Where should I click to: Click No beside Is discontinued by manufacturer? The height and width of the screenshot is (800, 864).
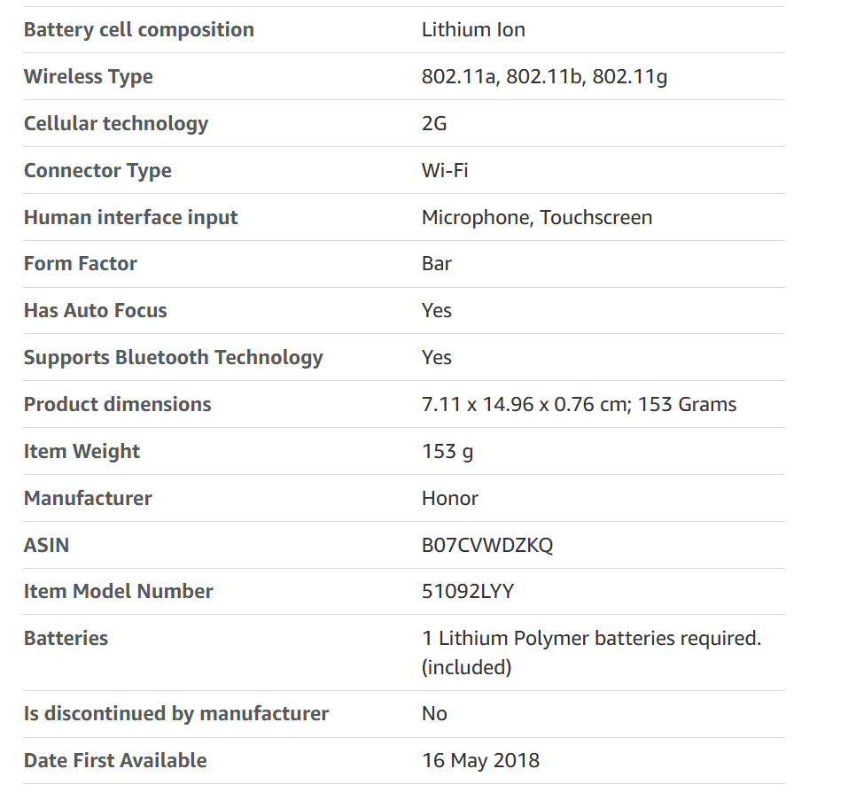434,714
